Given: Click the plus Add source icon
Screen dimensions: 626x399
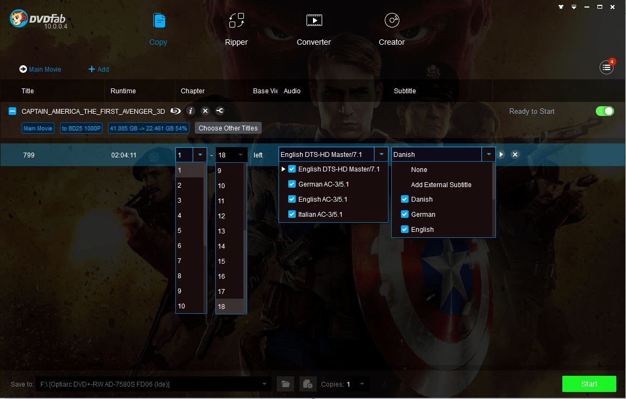Looking at the screenshot, I should pyautogui.click(x=91, y=69).
